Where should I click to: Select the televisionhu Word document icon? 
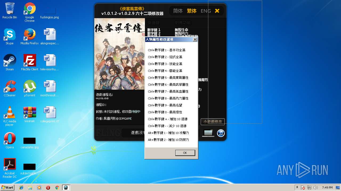[50, 63]
